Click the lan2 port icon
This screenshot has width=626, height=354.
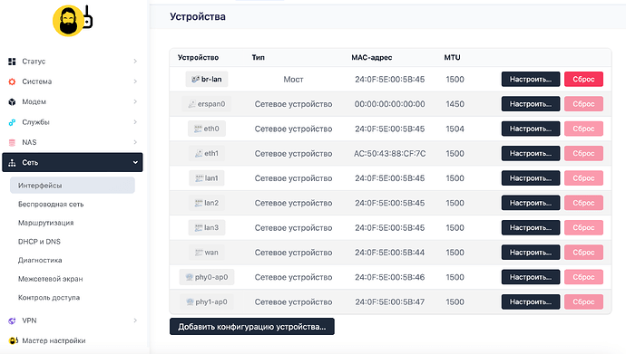click(x=199, y=203)
